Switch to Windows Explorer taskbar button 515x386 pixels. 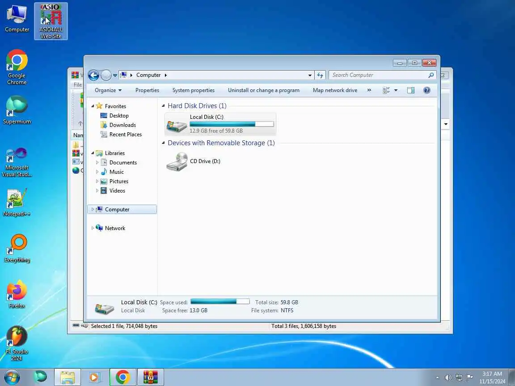tap(68, 377)
